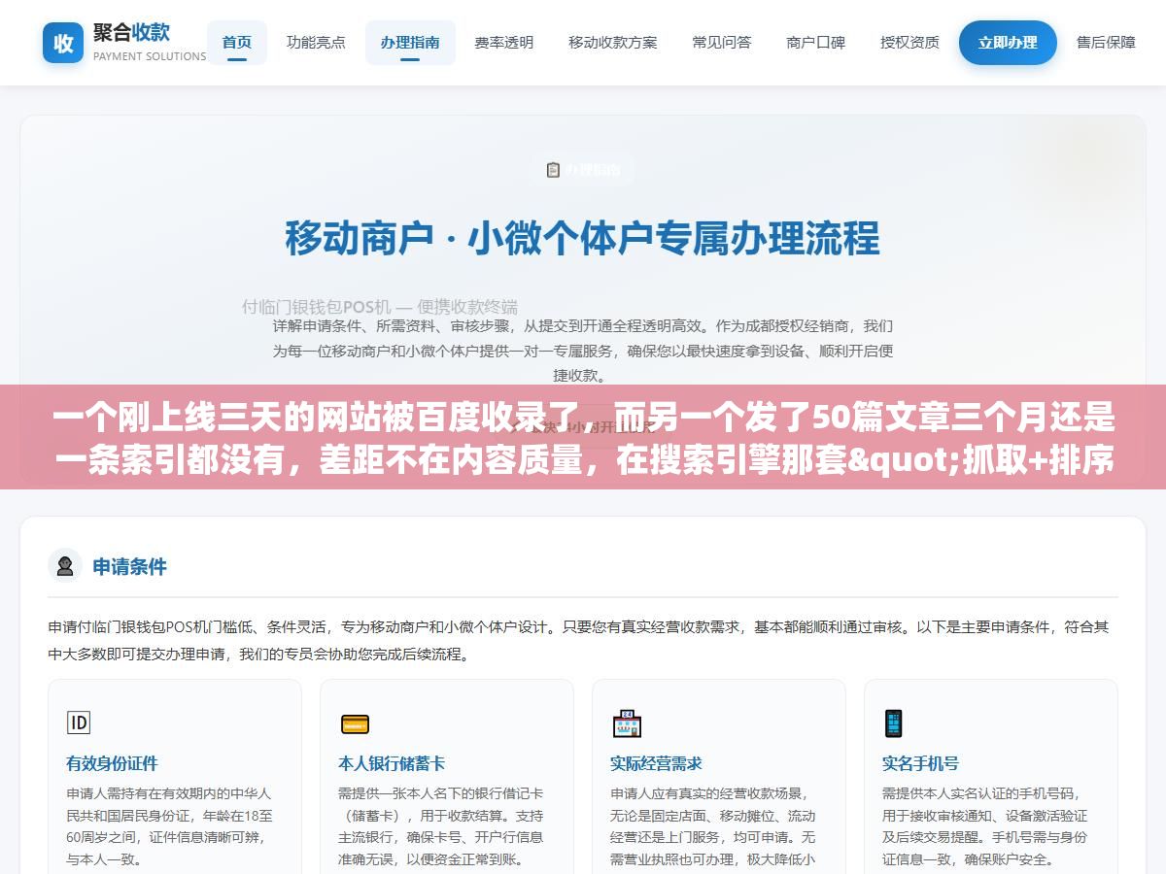Image resolution: width=1166 pixels, height=874 pixels.
Task: Open the 商户口碑 nav link
Action: click(816, 43)
